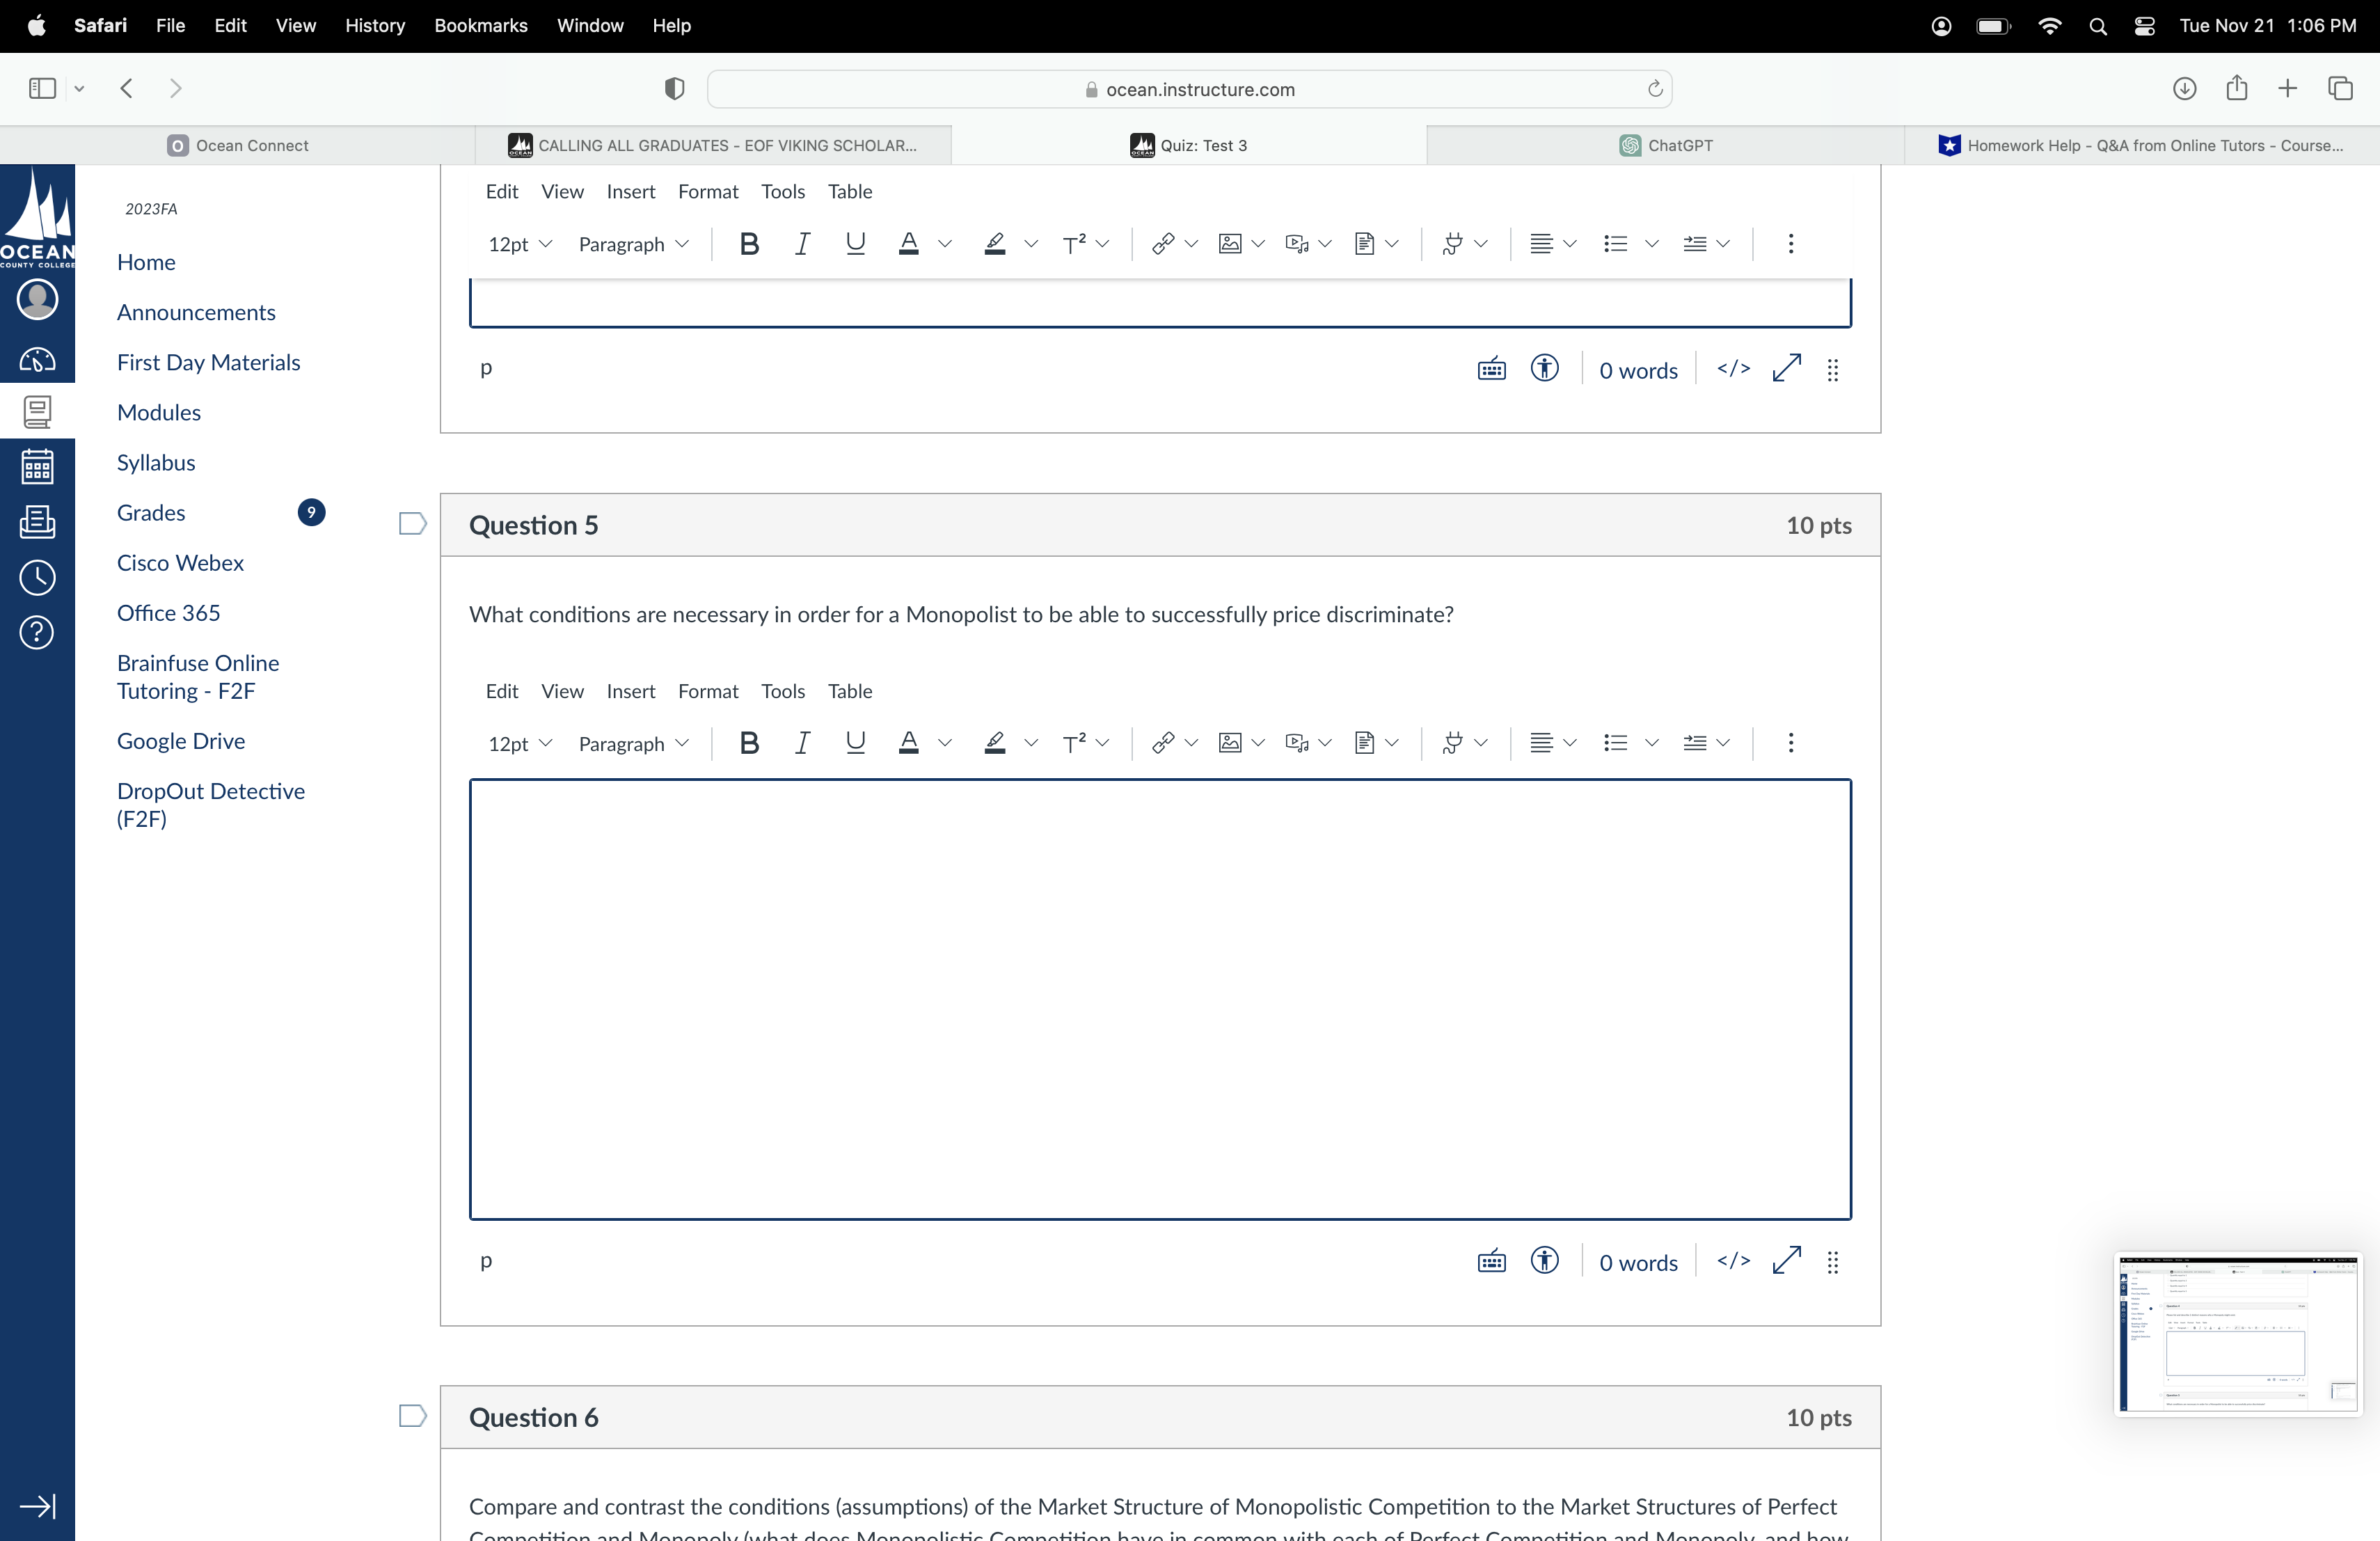
Task: Click Bold in Question 5 editor toolbar
Action: [x=748, y=743]
